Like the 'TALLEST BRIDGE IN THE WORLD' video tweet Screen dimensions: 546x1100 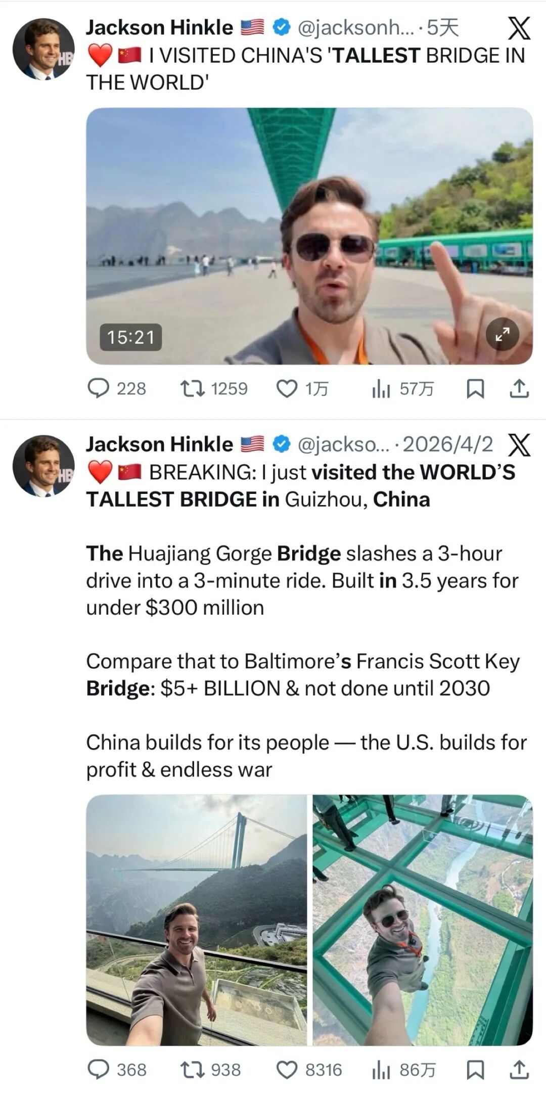point(287,388)
